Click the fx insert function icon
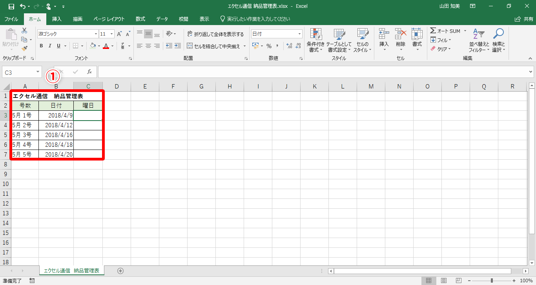Image resolution: width=536 pixels, height=285 pixels. point(89,72)
